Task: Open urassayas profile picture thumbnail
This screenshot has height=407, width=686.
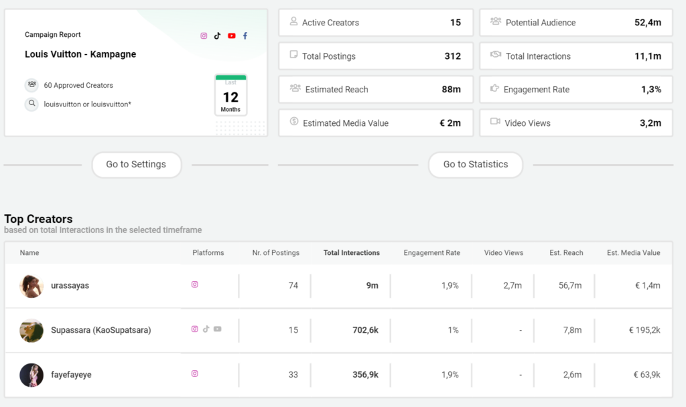Action: click(31, 286)
